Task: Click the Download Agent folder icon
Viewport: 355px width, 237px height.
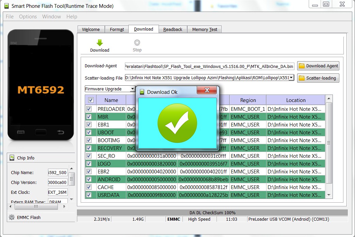Action: tap(302, 66)
